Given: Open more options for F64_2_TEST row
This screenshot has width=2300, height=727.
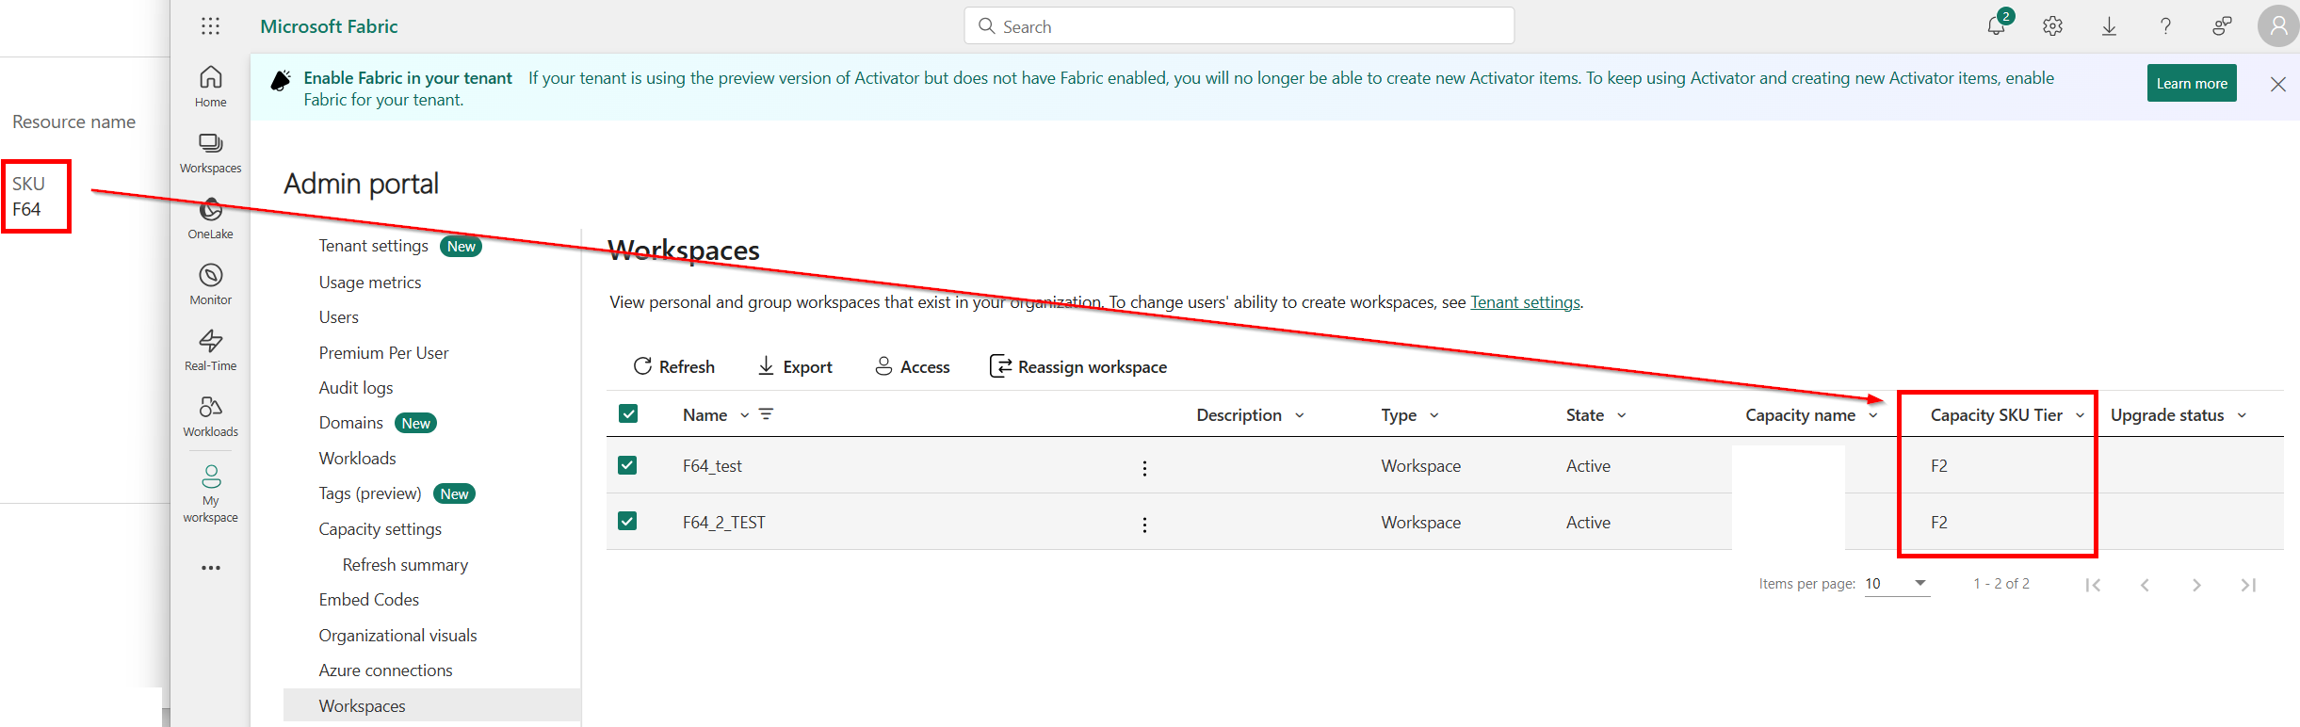Looking at the screenshot, I should 1144,525.
